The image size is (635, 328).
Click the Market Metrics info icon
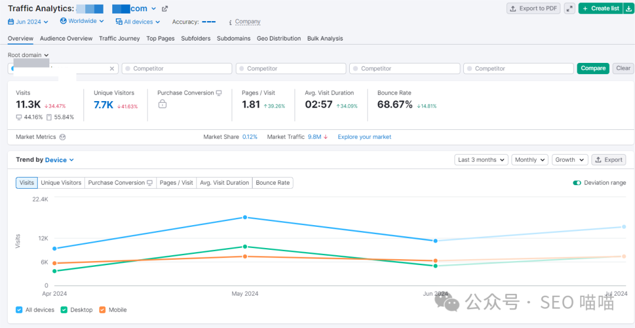point(63,137)
